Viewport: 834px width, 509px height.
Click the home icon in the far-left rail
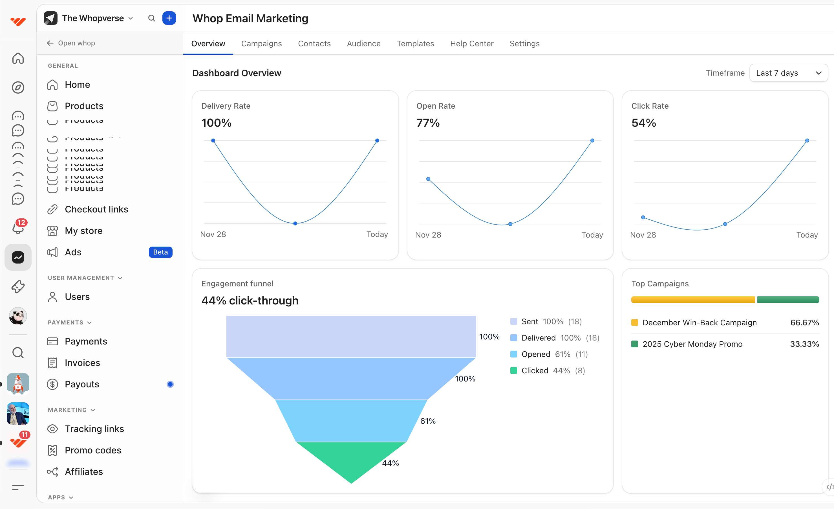coord(18,58)
